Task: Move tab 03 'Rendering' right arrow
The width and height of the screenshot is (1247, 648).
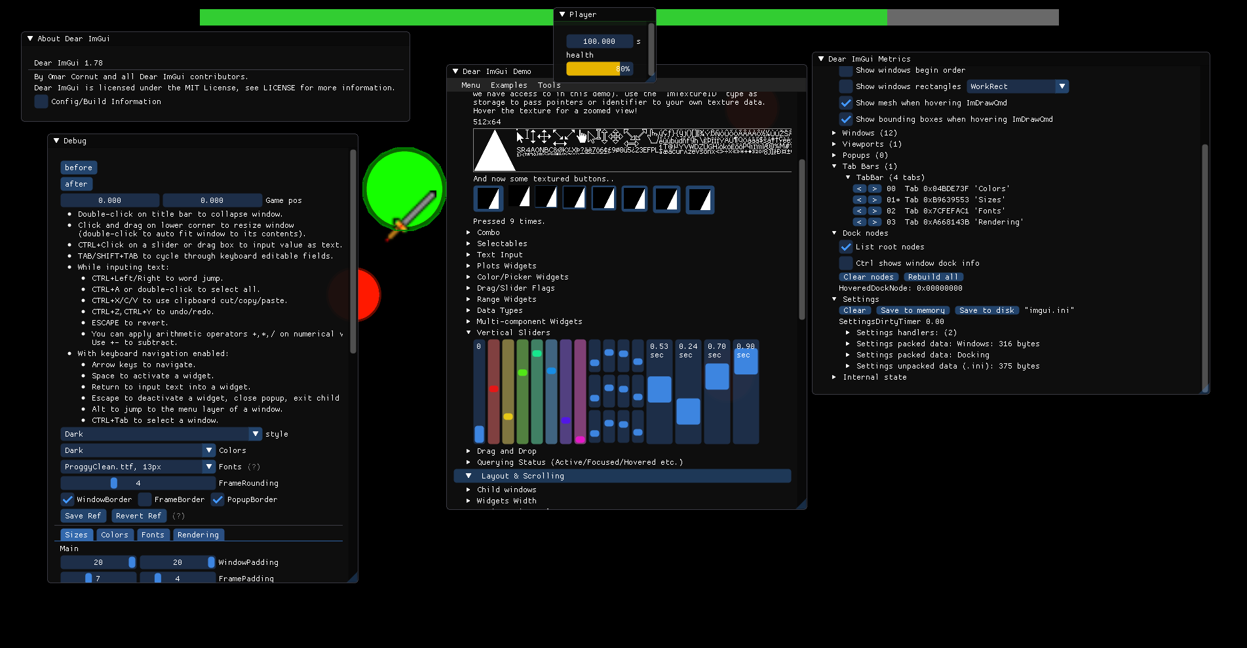Action: [875, 222]
